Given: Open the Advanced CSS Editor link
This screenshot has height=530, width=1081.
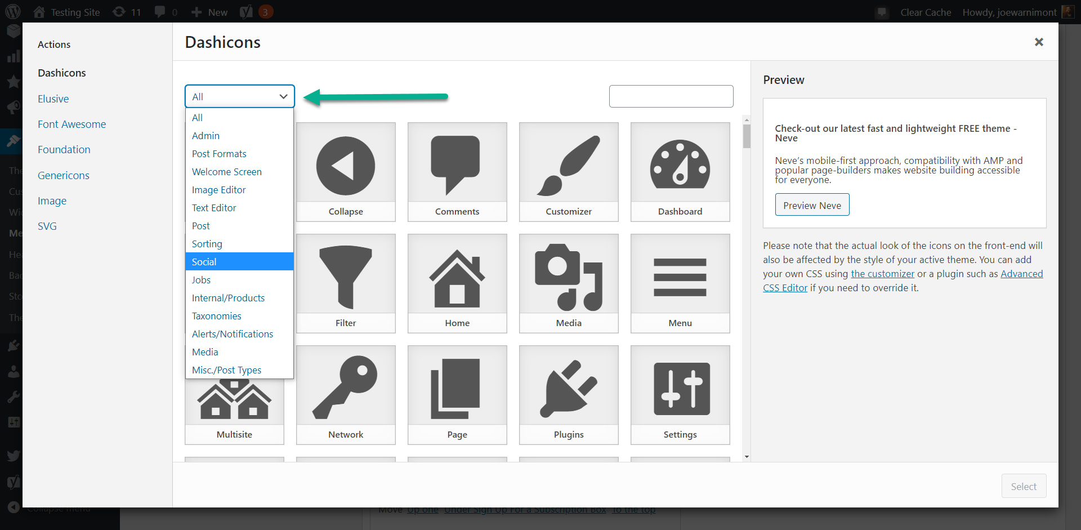Looking at the screenshot, I should (x=1020, y=274).
